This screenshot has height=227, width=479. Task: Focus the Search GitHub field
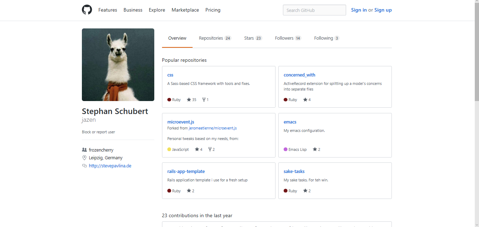315,10
